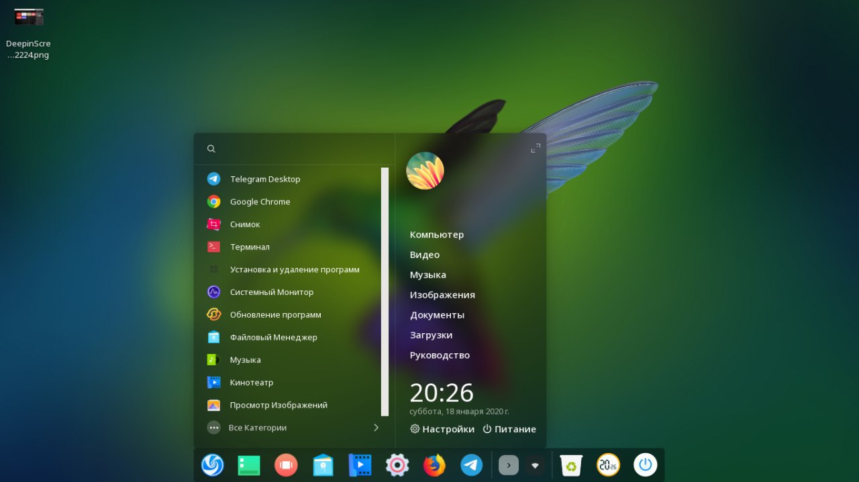Click the Питание power button in launcher
Viewport: 859px width, 482px height.
[509, 429]
